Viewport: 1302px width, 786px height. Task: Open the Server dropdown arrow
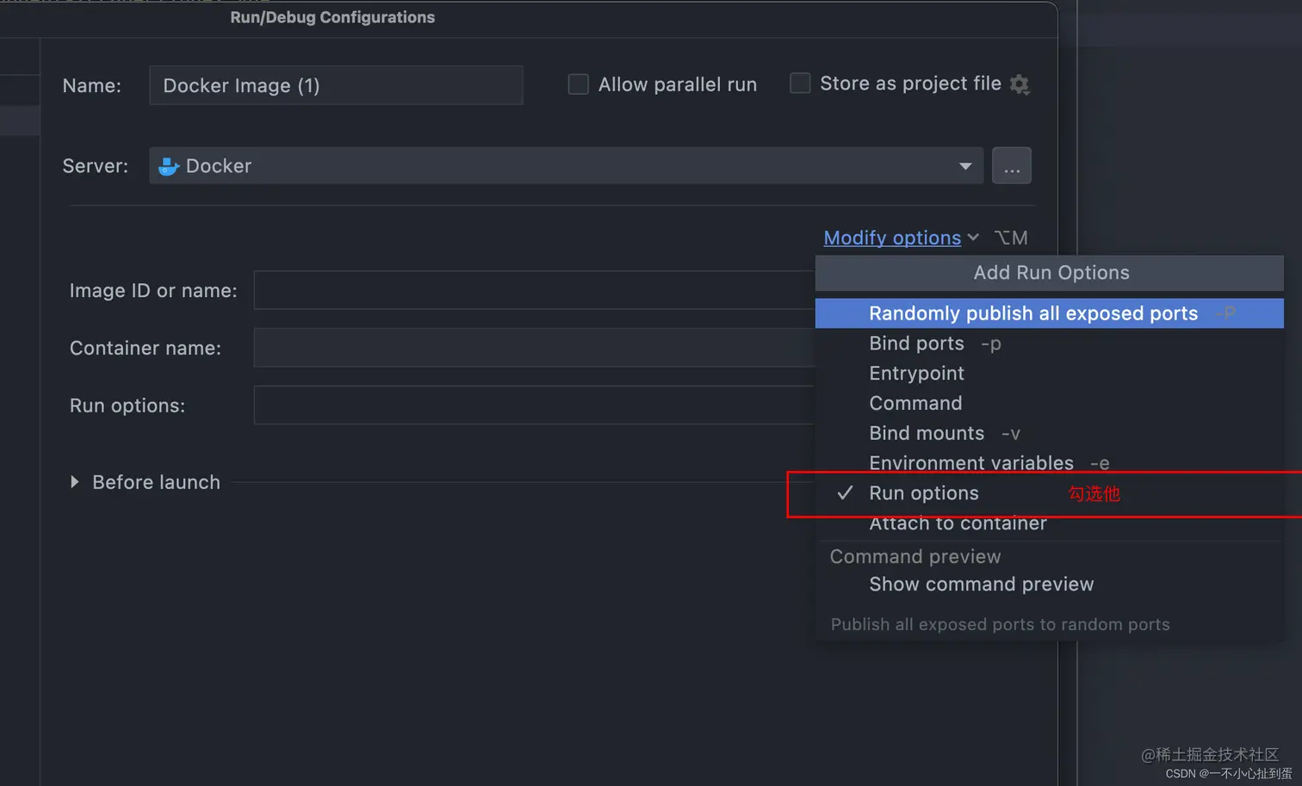[965, 166]
